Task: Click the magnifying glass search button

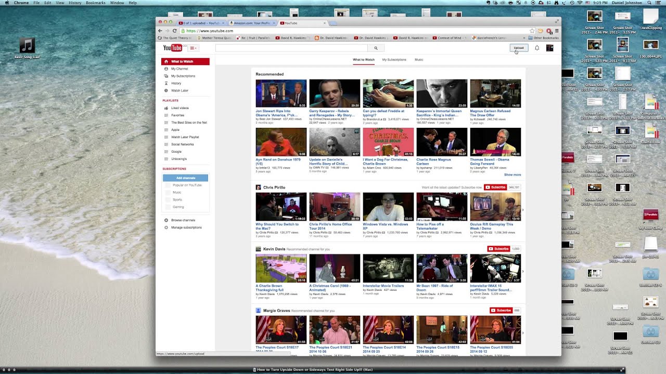Action: [376, 48]
